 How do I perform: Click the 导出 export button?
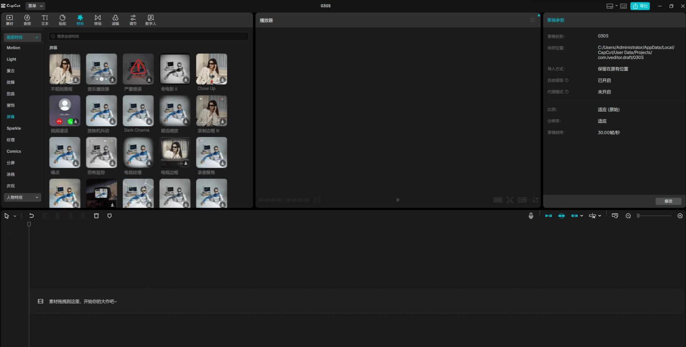point(640,6)
